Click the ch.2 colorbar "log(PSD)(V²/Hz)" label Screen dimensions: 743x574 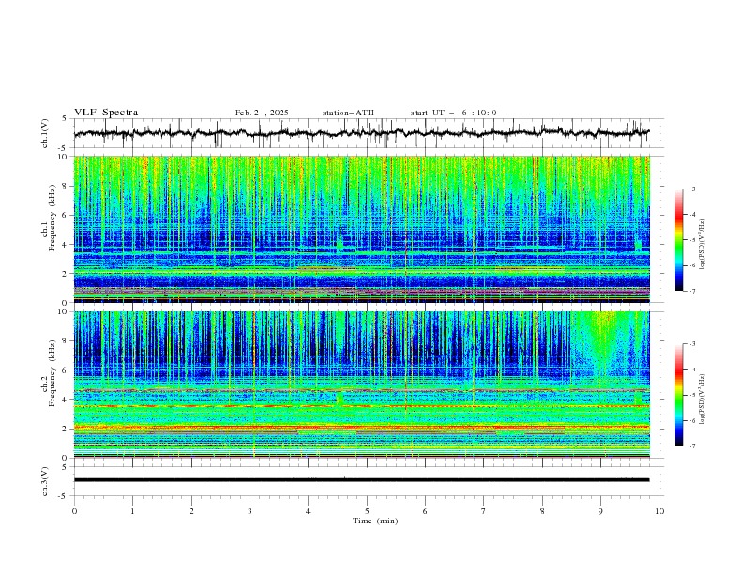[x=702, y=400]
